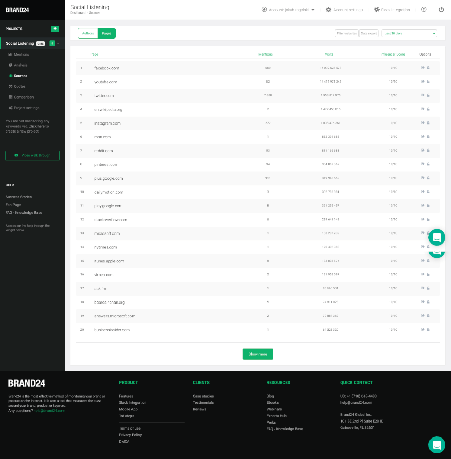Open Project settings in the sidebar

[x=24, y=108]
